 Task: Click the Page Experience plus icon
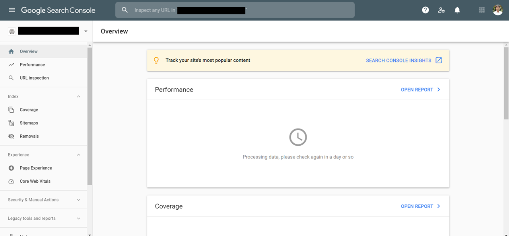click(x=11, y=168)
